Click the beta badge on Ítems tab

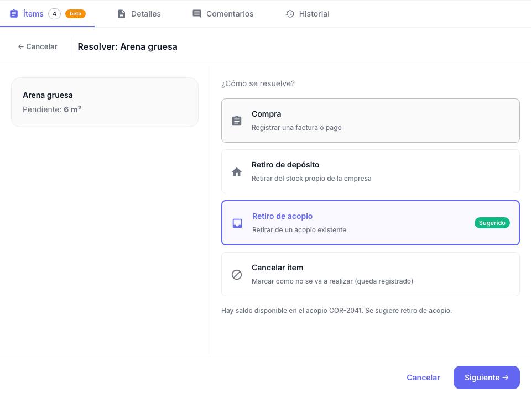tap(75, 13)
